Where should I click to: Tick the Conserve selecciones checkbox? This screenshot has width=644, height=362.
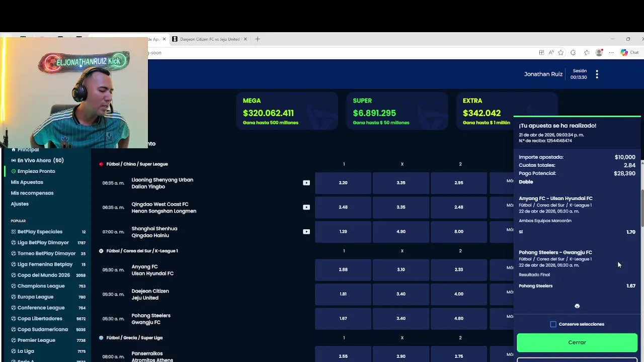[553, 324]
